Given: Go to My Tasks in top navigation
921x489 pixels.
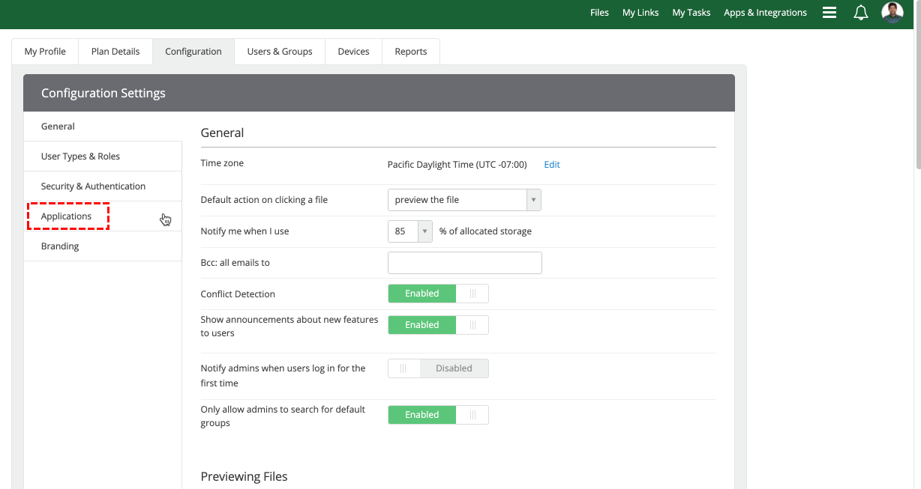Looking at the screenshot, I should pos(691,13).
